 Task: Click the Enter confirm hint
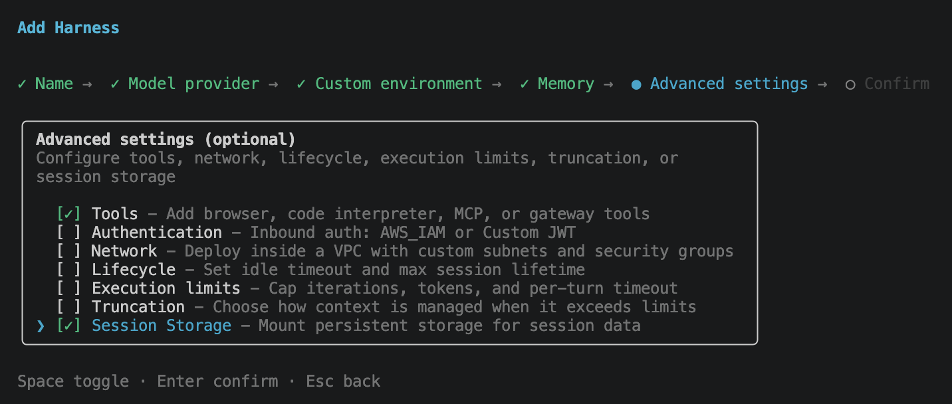217,381
